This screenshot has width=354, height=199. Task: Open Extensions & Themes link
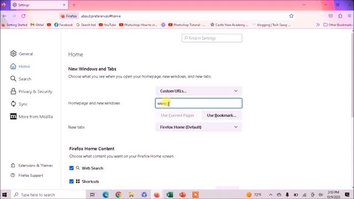pos(32,165)
